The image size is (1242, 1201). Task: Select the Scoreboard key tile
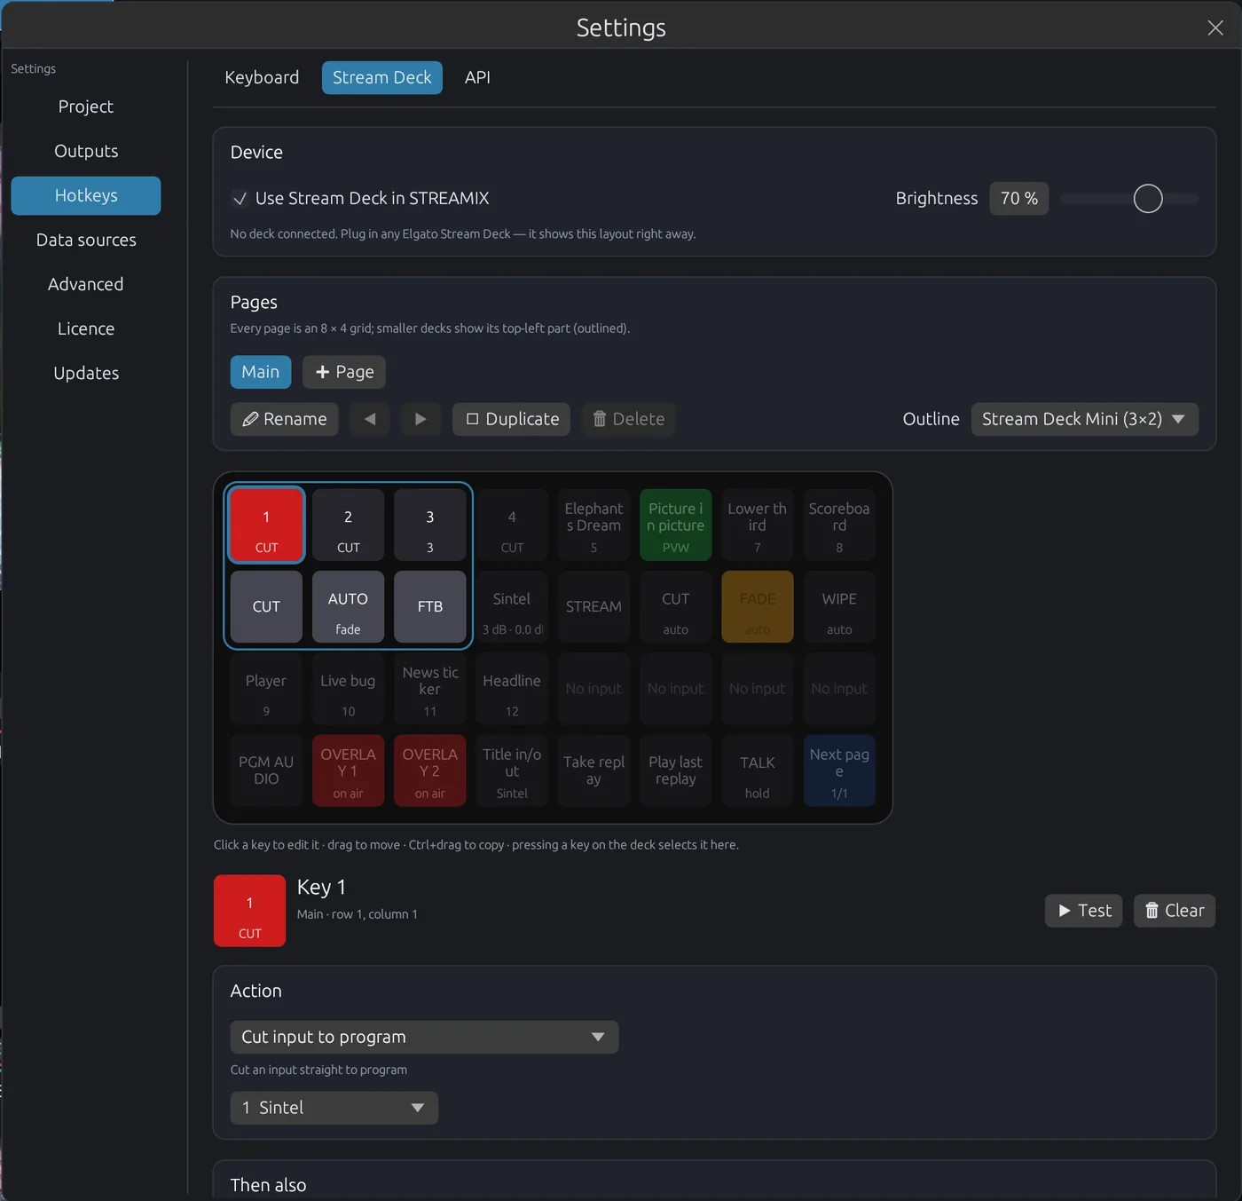click(x=839, y=525)
